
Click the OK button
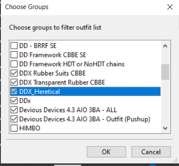[x=106, y=152]
